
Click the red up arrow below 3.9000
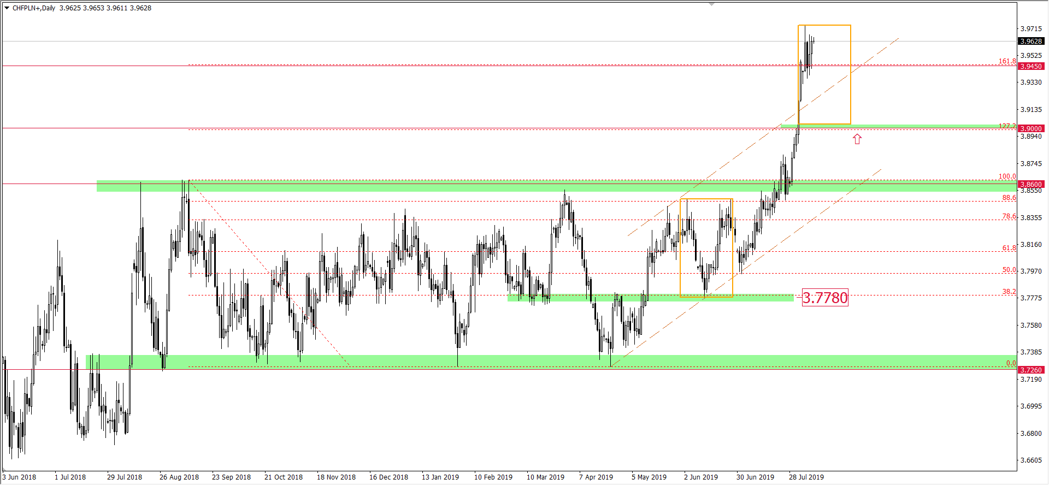click(x=857, y=139)
